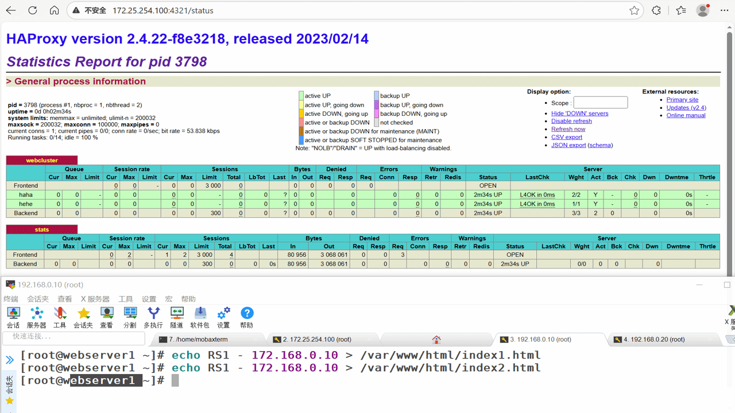Click the 'active UP' green legend swatch
This screenshot has height=413, width=735.
301,96
